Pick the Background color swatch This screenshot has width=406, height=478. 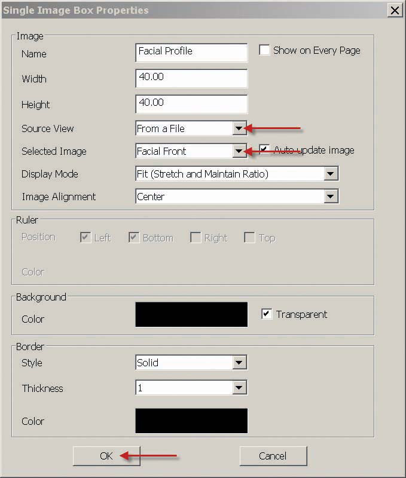coord(191,314)
